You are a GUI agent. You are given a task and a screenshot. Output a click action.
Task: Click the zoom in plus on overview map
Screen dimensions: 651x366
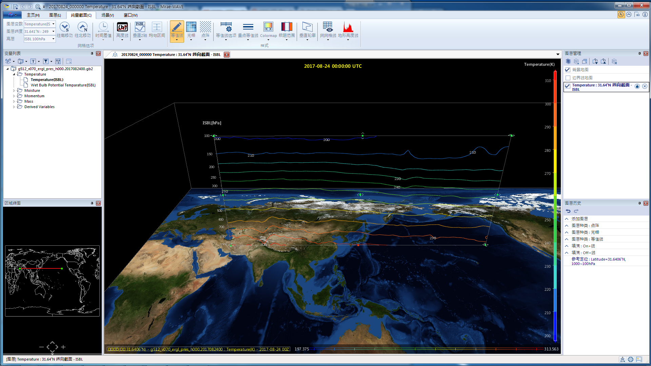pyautogui.click(x=63, y=347)
